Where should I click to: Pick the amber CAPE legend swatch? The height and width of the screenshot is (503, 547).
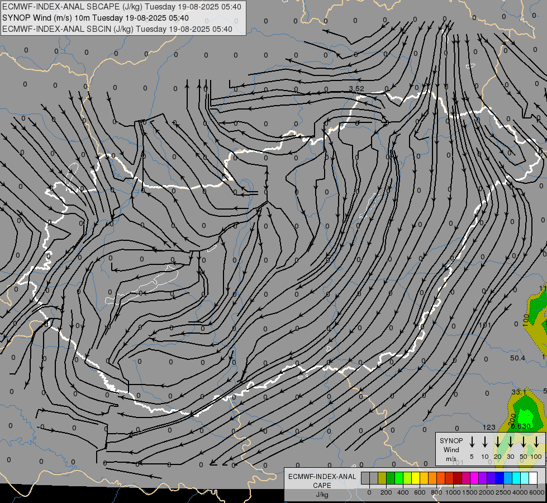tap(424, 478)
